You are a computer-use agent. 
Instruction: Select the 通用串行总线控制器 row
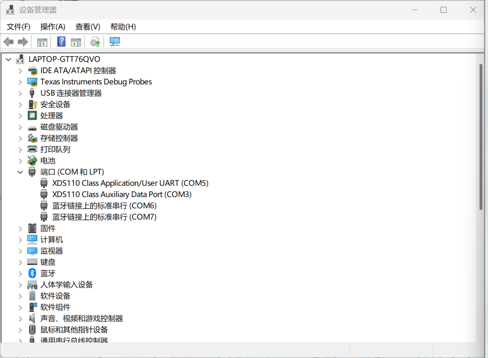pyautogui.click(x=74, y=340)
